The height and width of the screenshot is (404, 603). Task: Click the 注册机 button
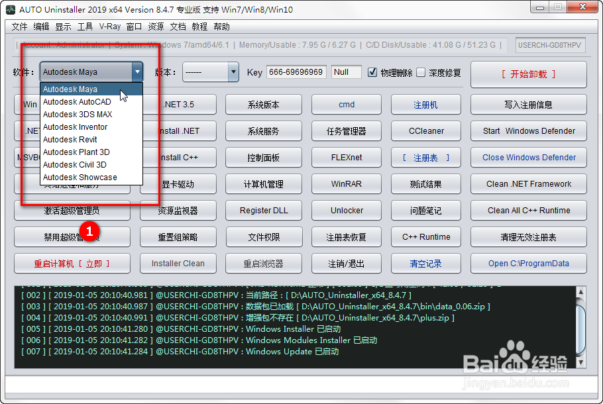(425, 105)
